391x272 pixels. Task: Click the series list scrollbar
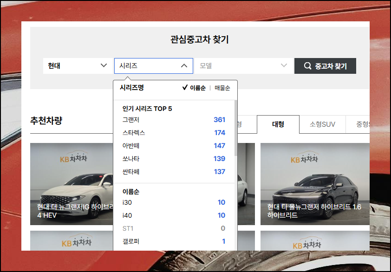pyautogui.click(x=236, y=129)
